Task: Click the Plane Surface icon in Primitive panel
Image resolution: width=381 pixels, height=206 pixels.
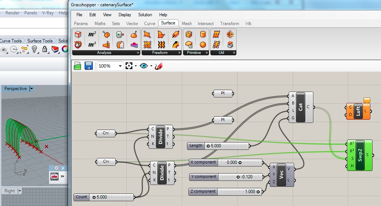Action: pos(189,44)
